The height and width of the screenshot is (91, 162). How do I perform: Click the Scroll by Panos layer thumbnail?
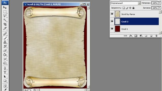pos(117,14)
